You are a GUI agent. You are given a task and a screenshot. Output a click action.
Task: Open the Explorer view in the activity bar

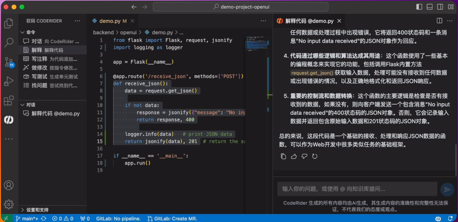click(9, 23)
